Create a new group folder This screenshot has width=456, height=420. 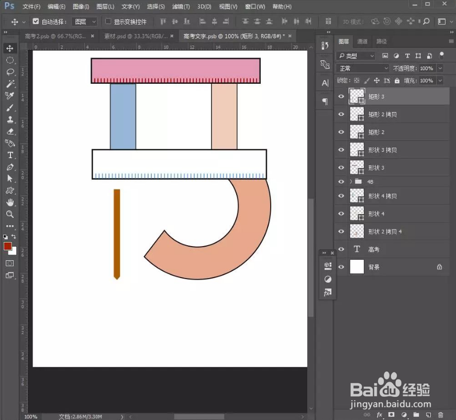tap(416, 414)
